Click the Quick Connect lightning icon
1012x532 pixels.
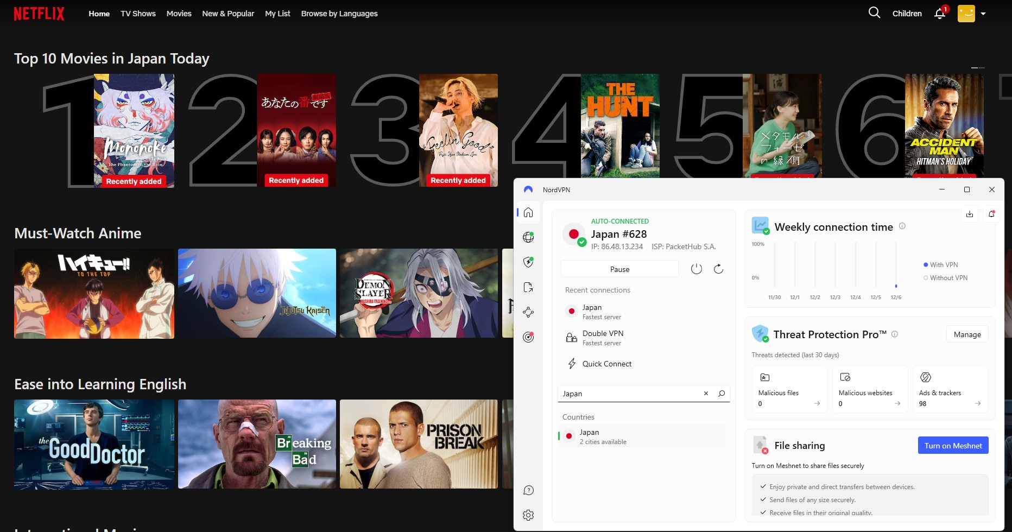click(x=572, y=364)
